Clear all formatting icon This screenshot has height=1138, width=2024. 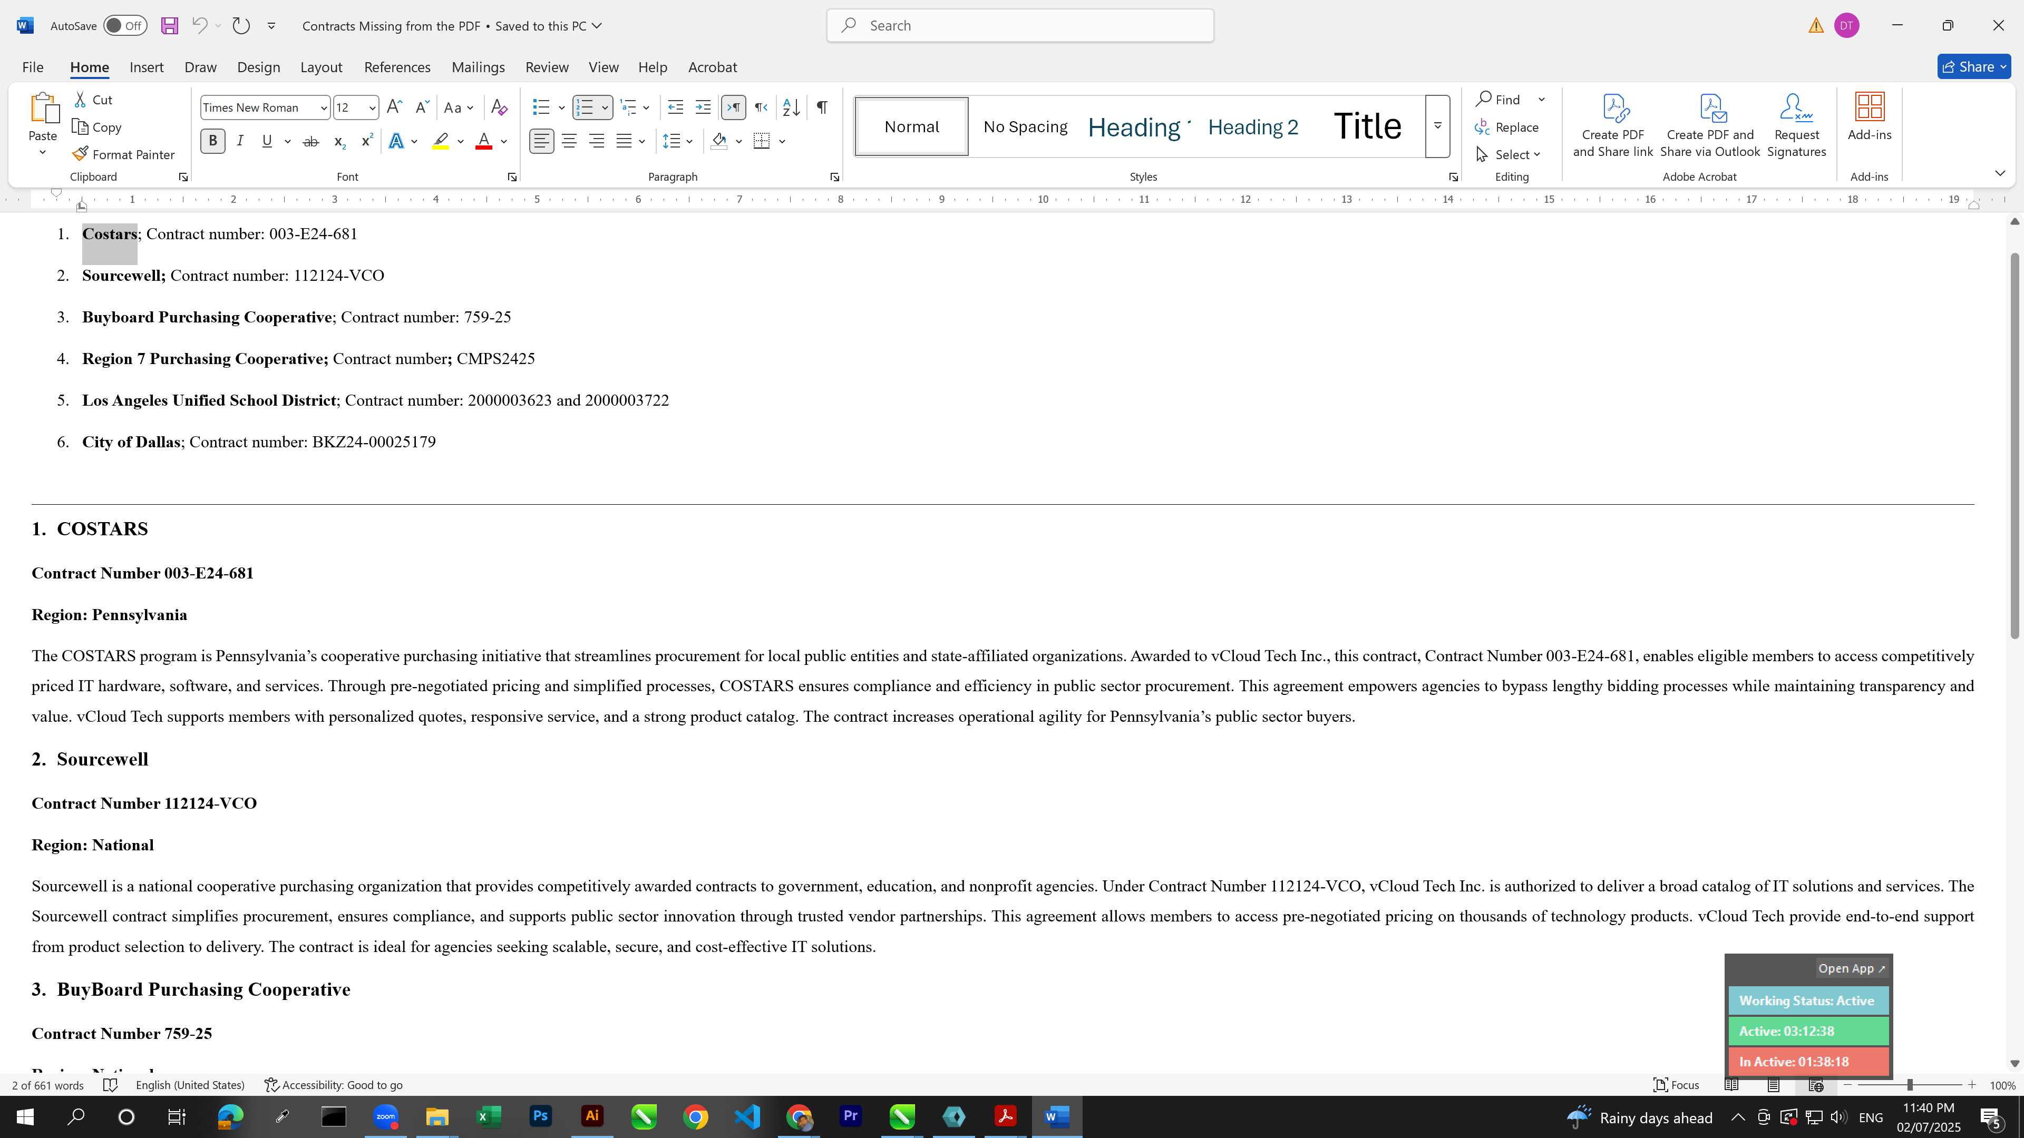(x=499, y=107)
